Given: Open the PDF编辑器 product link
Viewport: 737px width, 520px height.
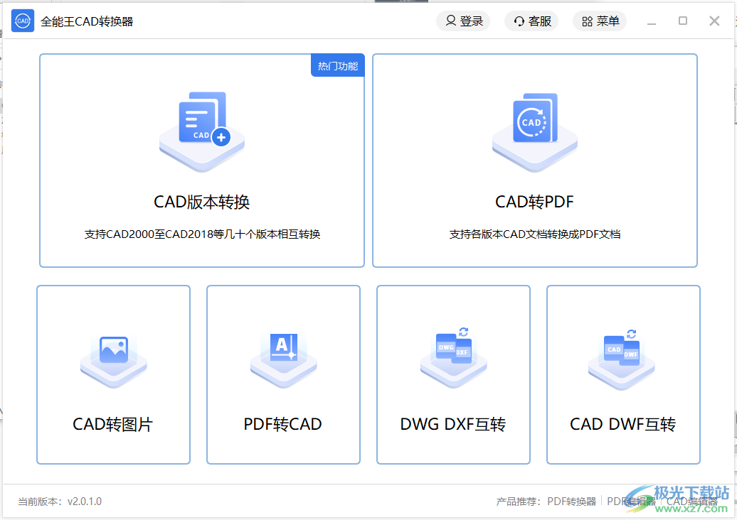Looking at the screenshot, I should point(631,502).
